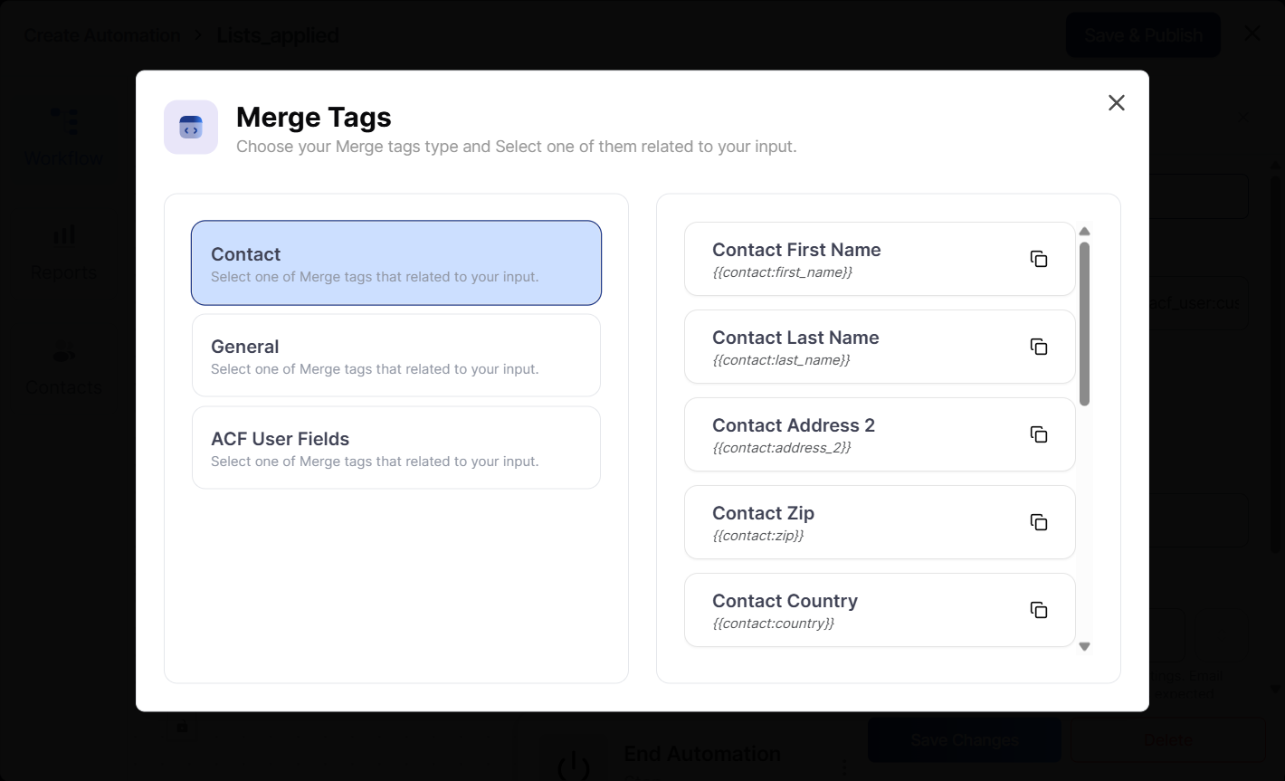Click the down arrow on the tag list scrollbar
The width and height of the screenshot is (1285, 781).
1084,646
